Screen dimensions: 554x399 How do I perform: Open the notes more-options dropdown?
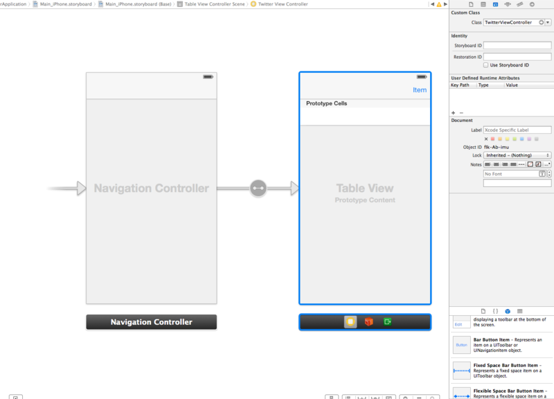tap(547, 164)
